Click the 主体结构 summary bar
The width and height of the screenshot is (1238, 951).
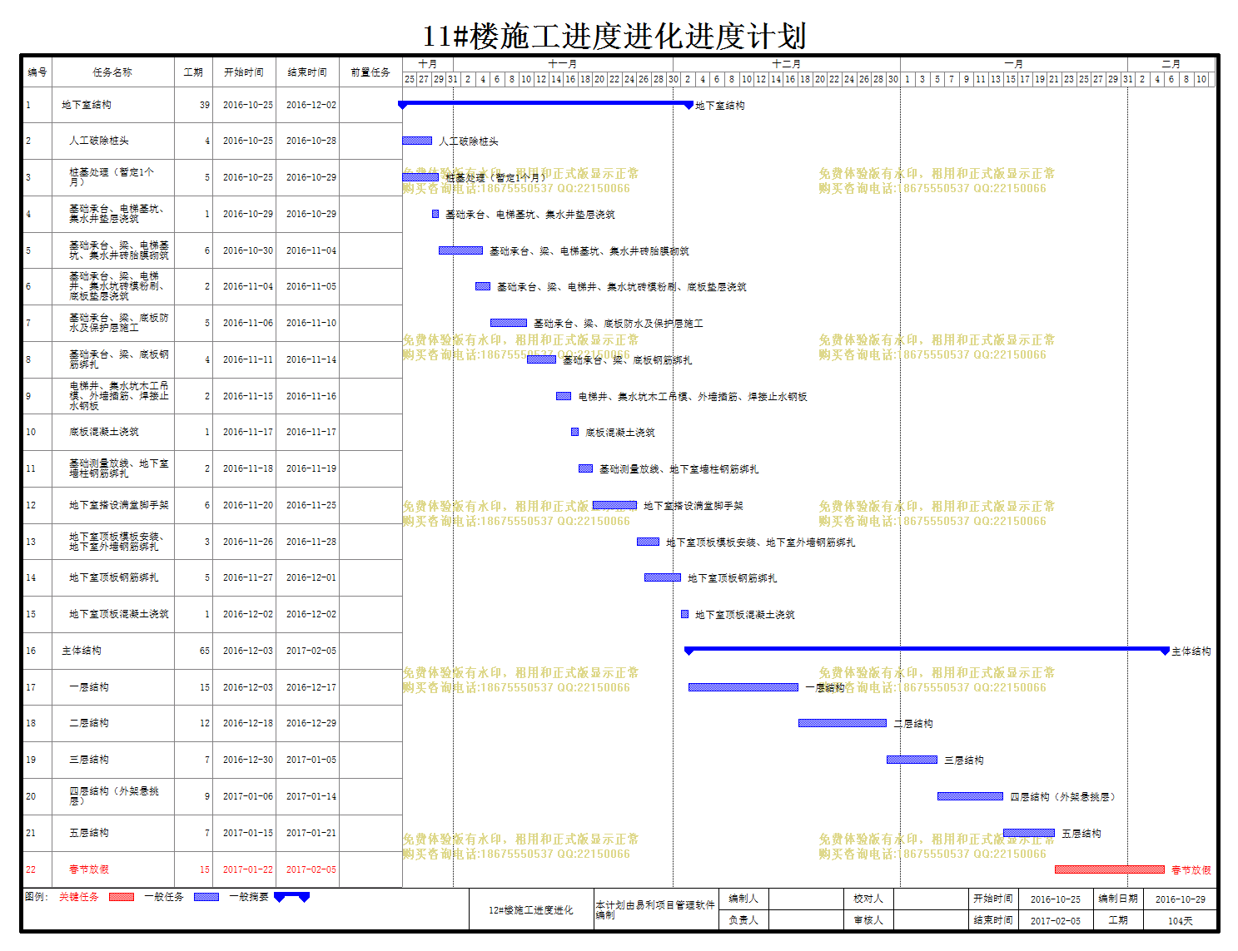tap(927, 650)
